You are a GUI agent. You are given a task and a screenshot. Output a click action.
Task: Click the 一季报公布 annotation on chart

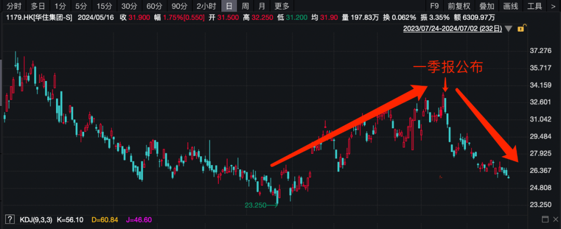tap(448, 68)
